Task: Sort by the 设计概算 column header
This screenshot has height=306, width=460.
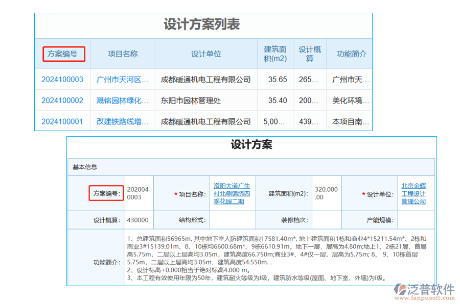Action: [x=309, y=53]
